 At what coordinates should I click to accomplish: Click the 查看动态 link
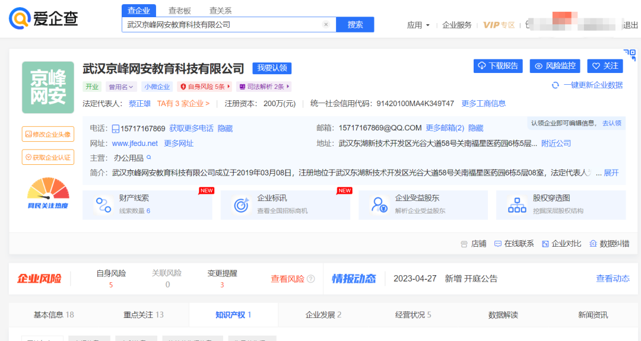point(613,279)
